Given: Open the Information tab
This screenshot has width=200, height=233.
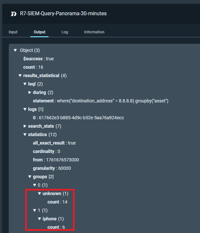Looking at the screenshot, I should [94, 32].
